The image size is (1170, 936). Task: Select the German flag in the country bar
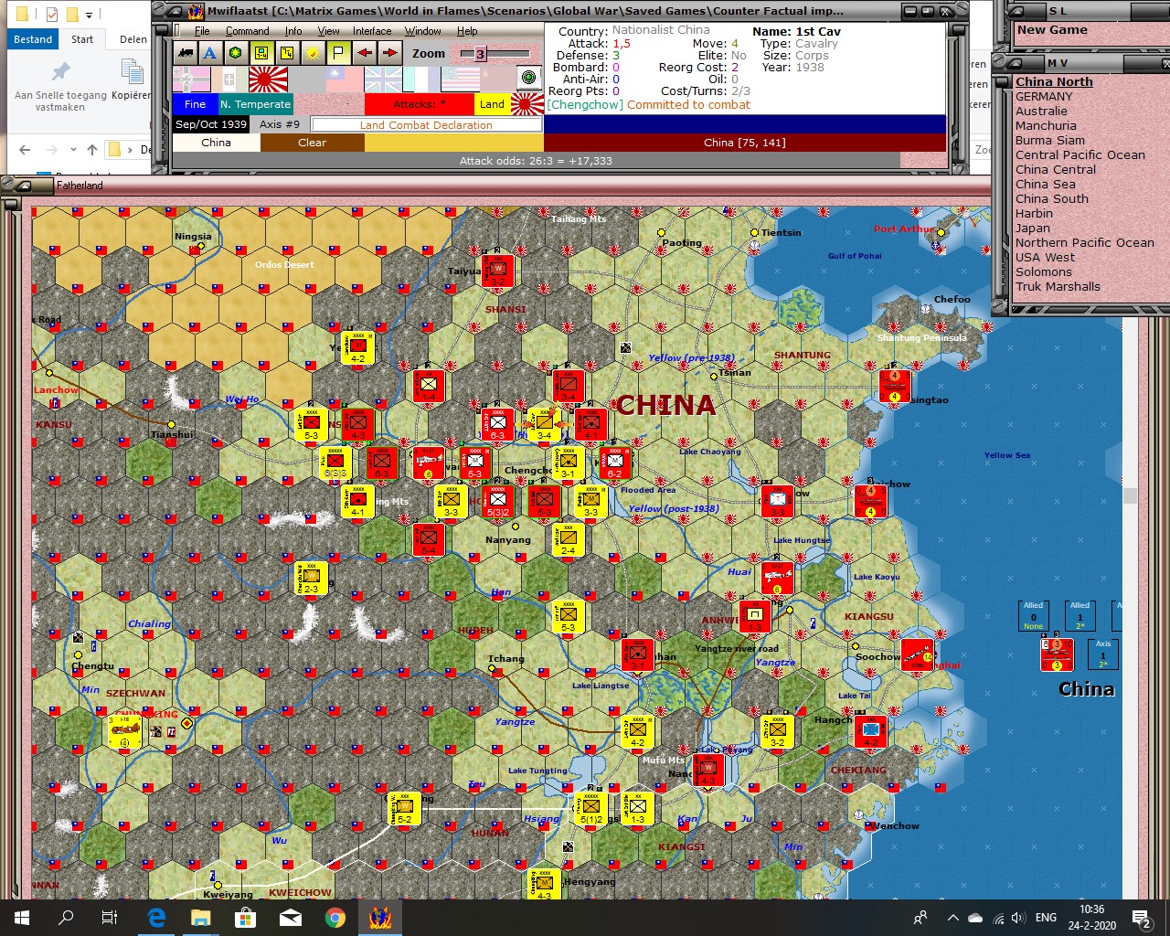click(x=191, y=80)
